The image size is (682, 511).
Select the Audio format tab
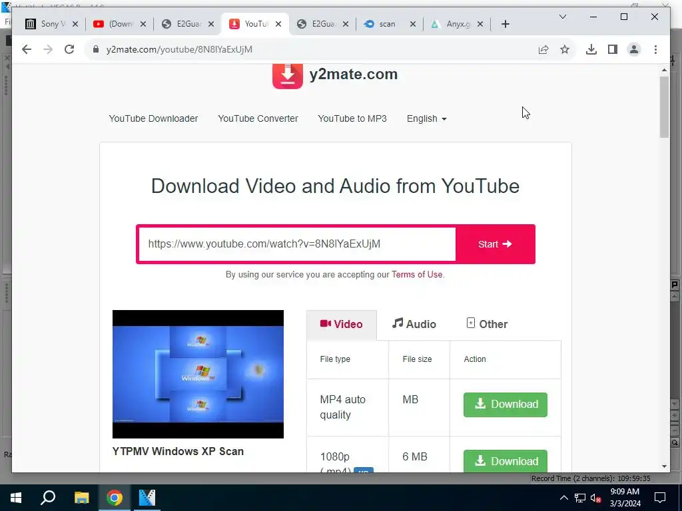point(414,324)
